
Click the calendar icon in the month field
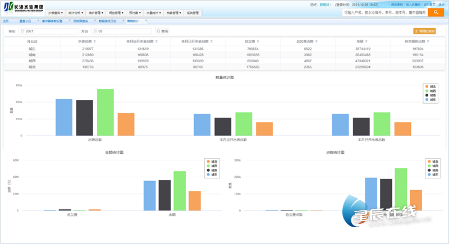(95, 31)
